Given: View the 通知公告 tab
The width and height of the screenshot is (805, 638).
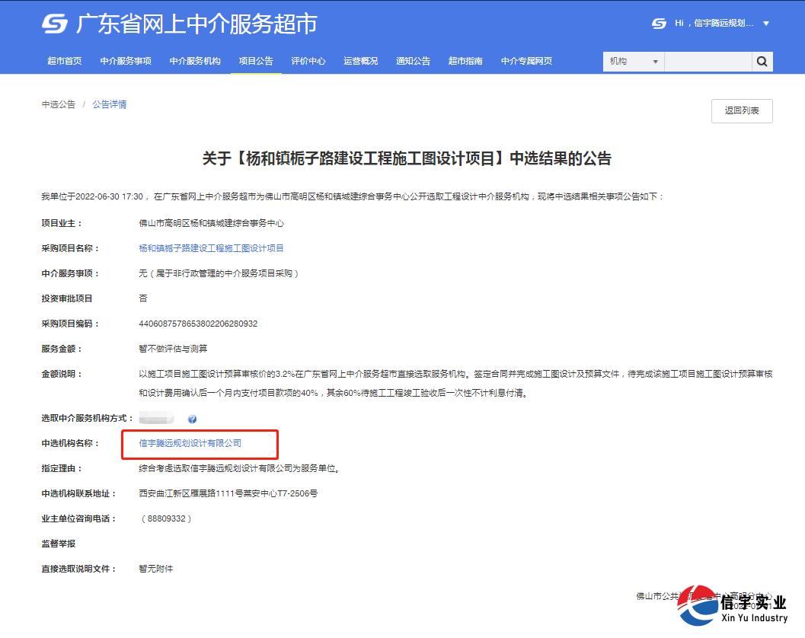Looking at the screenshot, I should (x=413, y=61).
